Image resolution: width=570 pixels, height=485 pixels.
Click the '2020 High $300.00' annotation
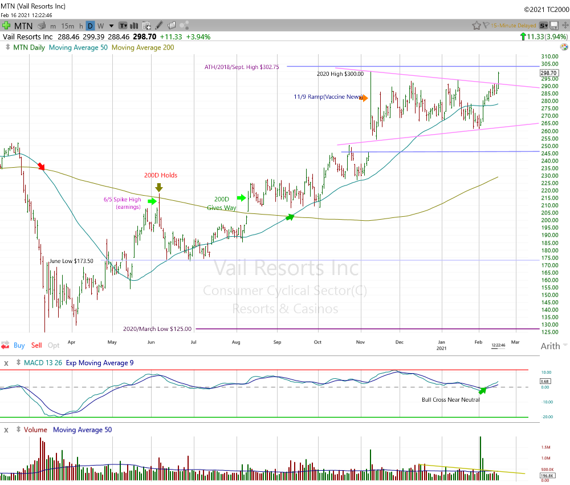340,74
